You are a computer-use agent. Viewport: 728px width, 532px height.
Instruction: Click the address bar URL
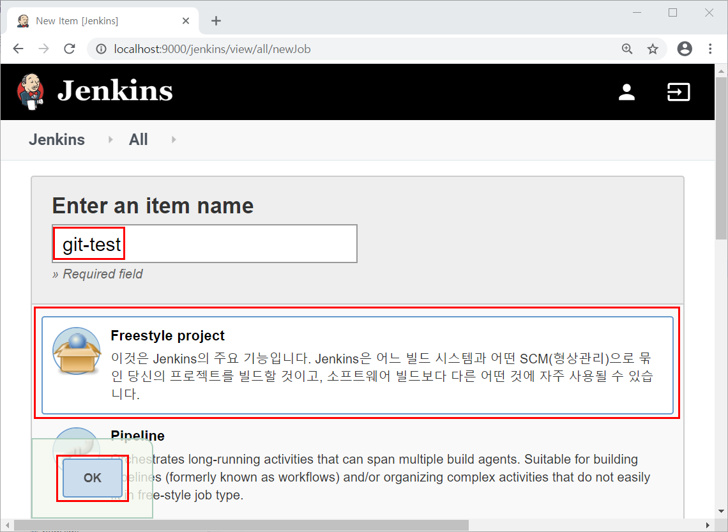coord(212,49)
